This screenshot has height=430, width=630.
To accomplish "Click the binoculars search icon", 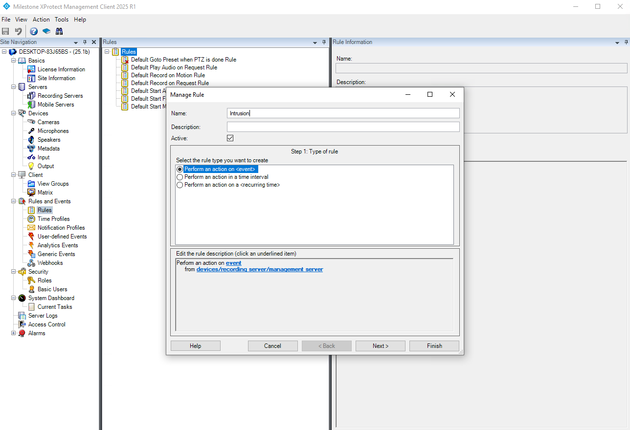I will [59, 31].
